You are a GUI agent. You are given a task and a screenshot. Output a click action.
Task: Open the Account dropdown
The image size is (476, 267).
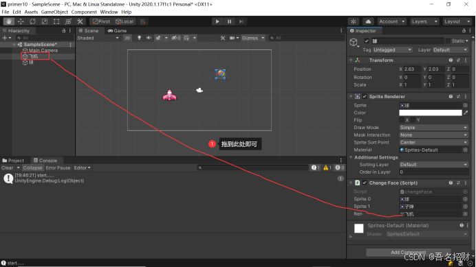(392, 21)
